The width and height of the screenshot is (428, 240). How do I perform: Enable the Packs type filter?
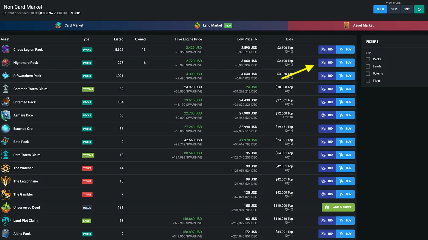(368, 59)
